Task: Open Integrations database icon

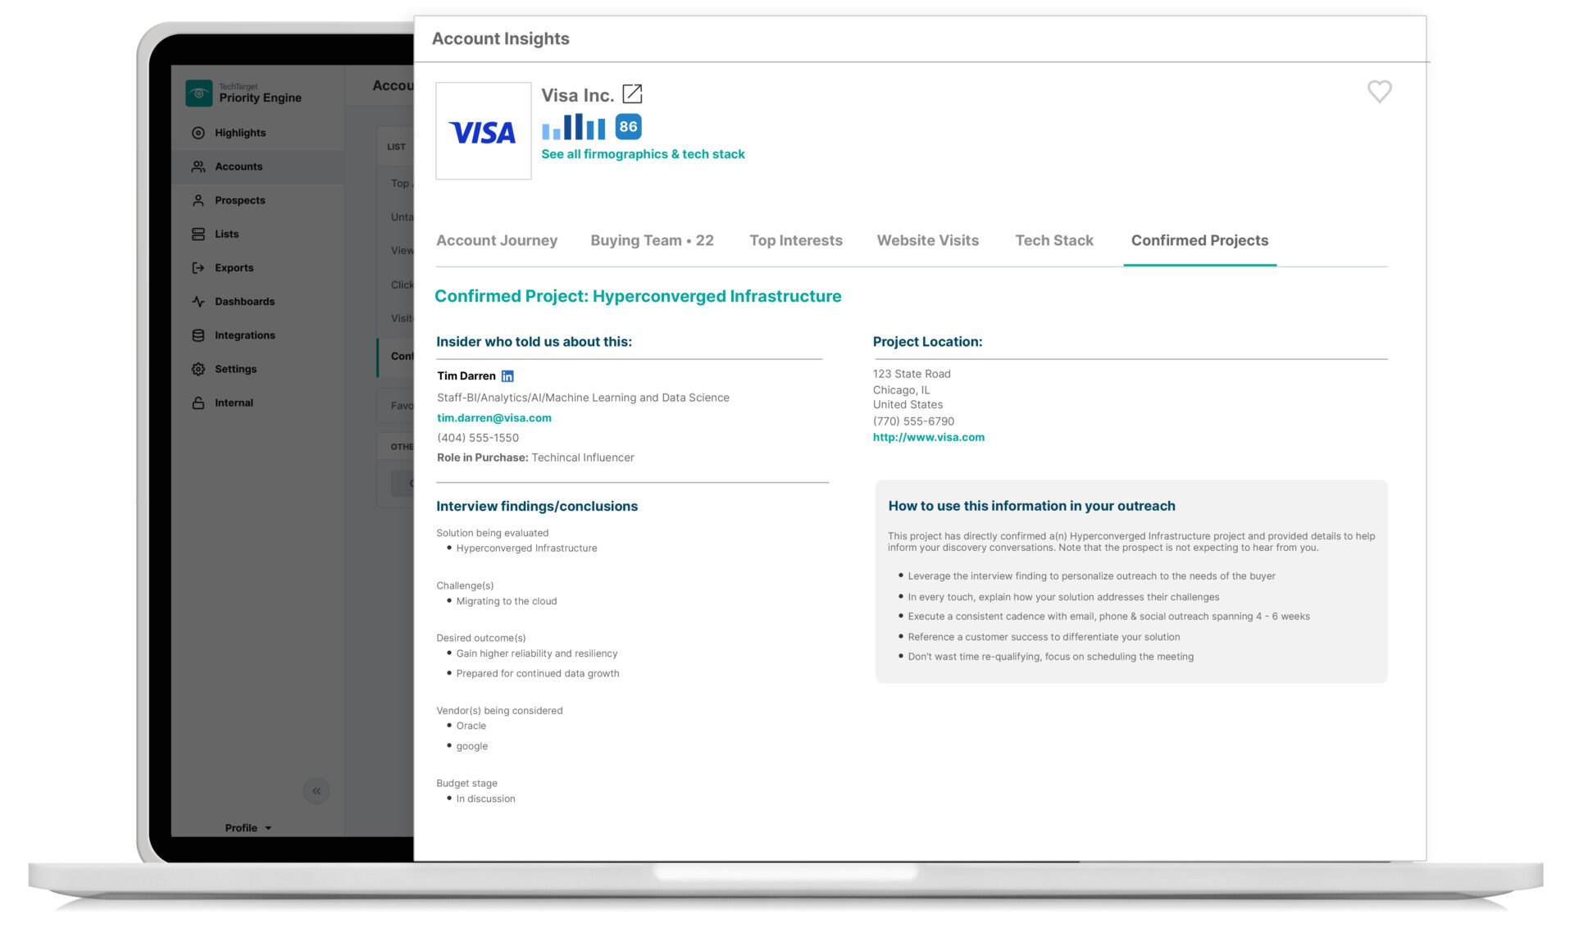Action: click(x=198, y=335)
